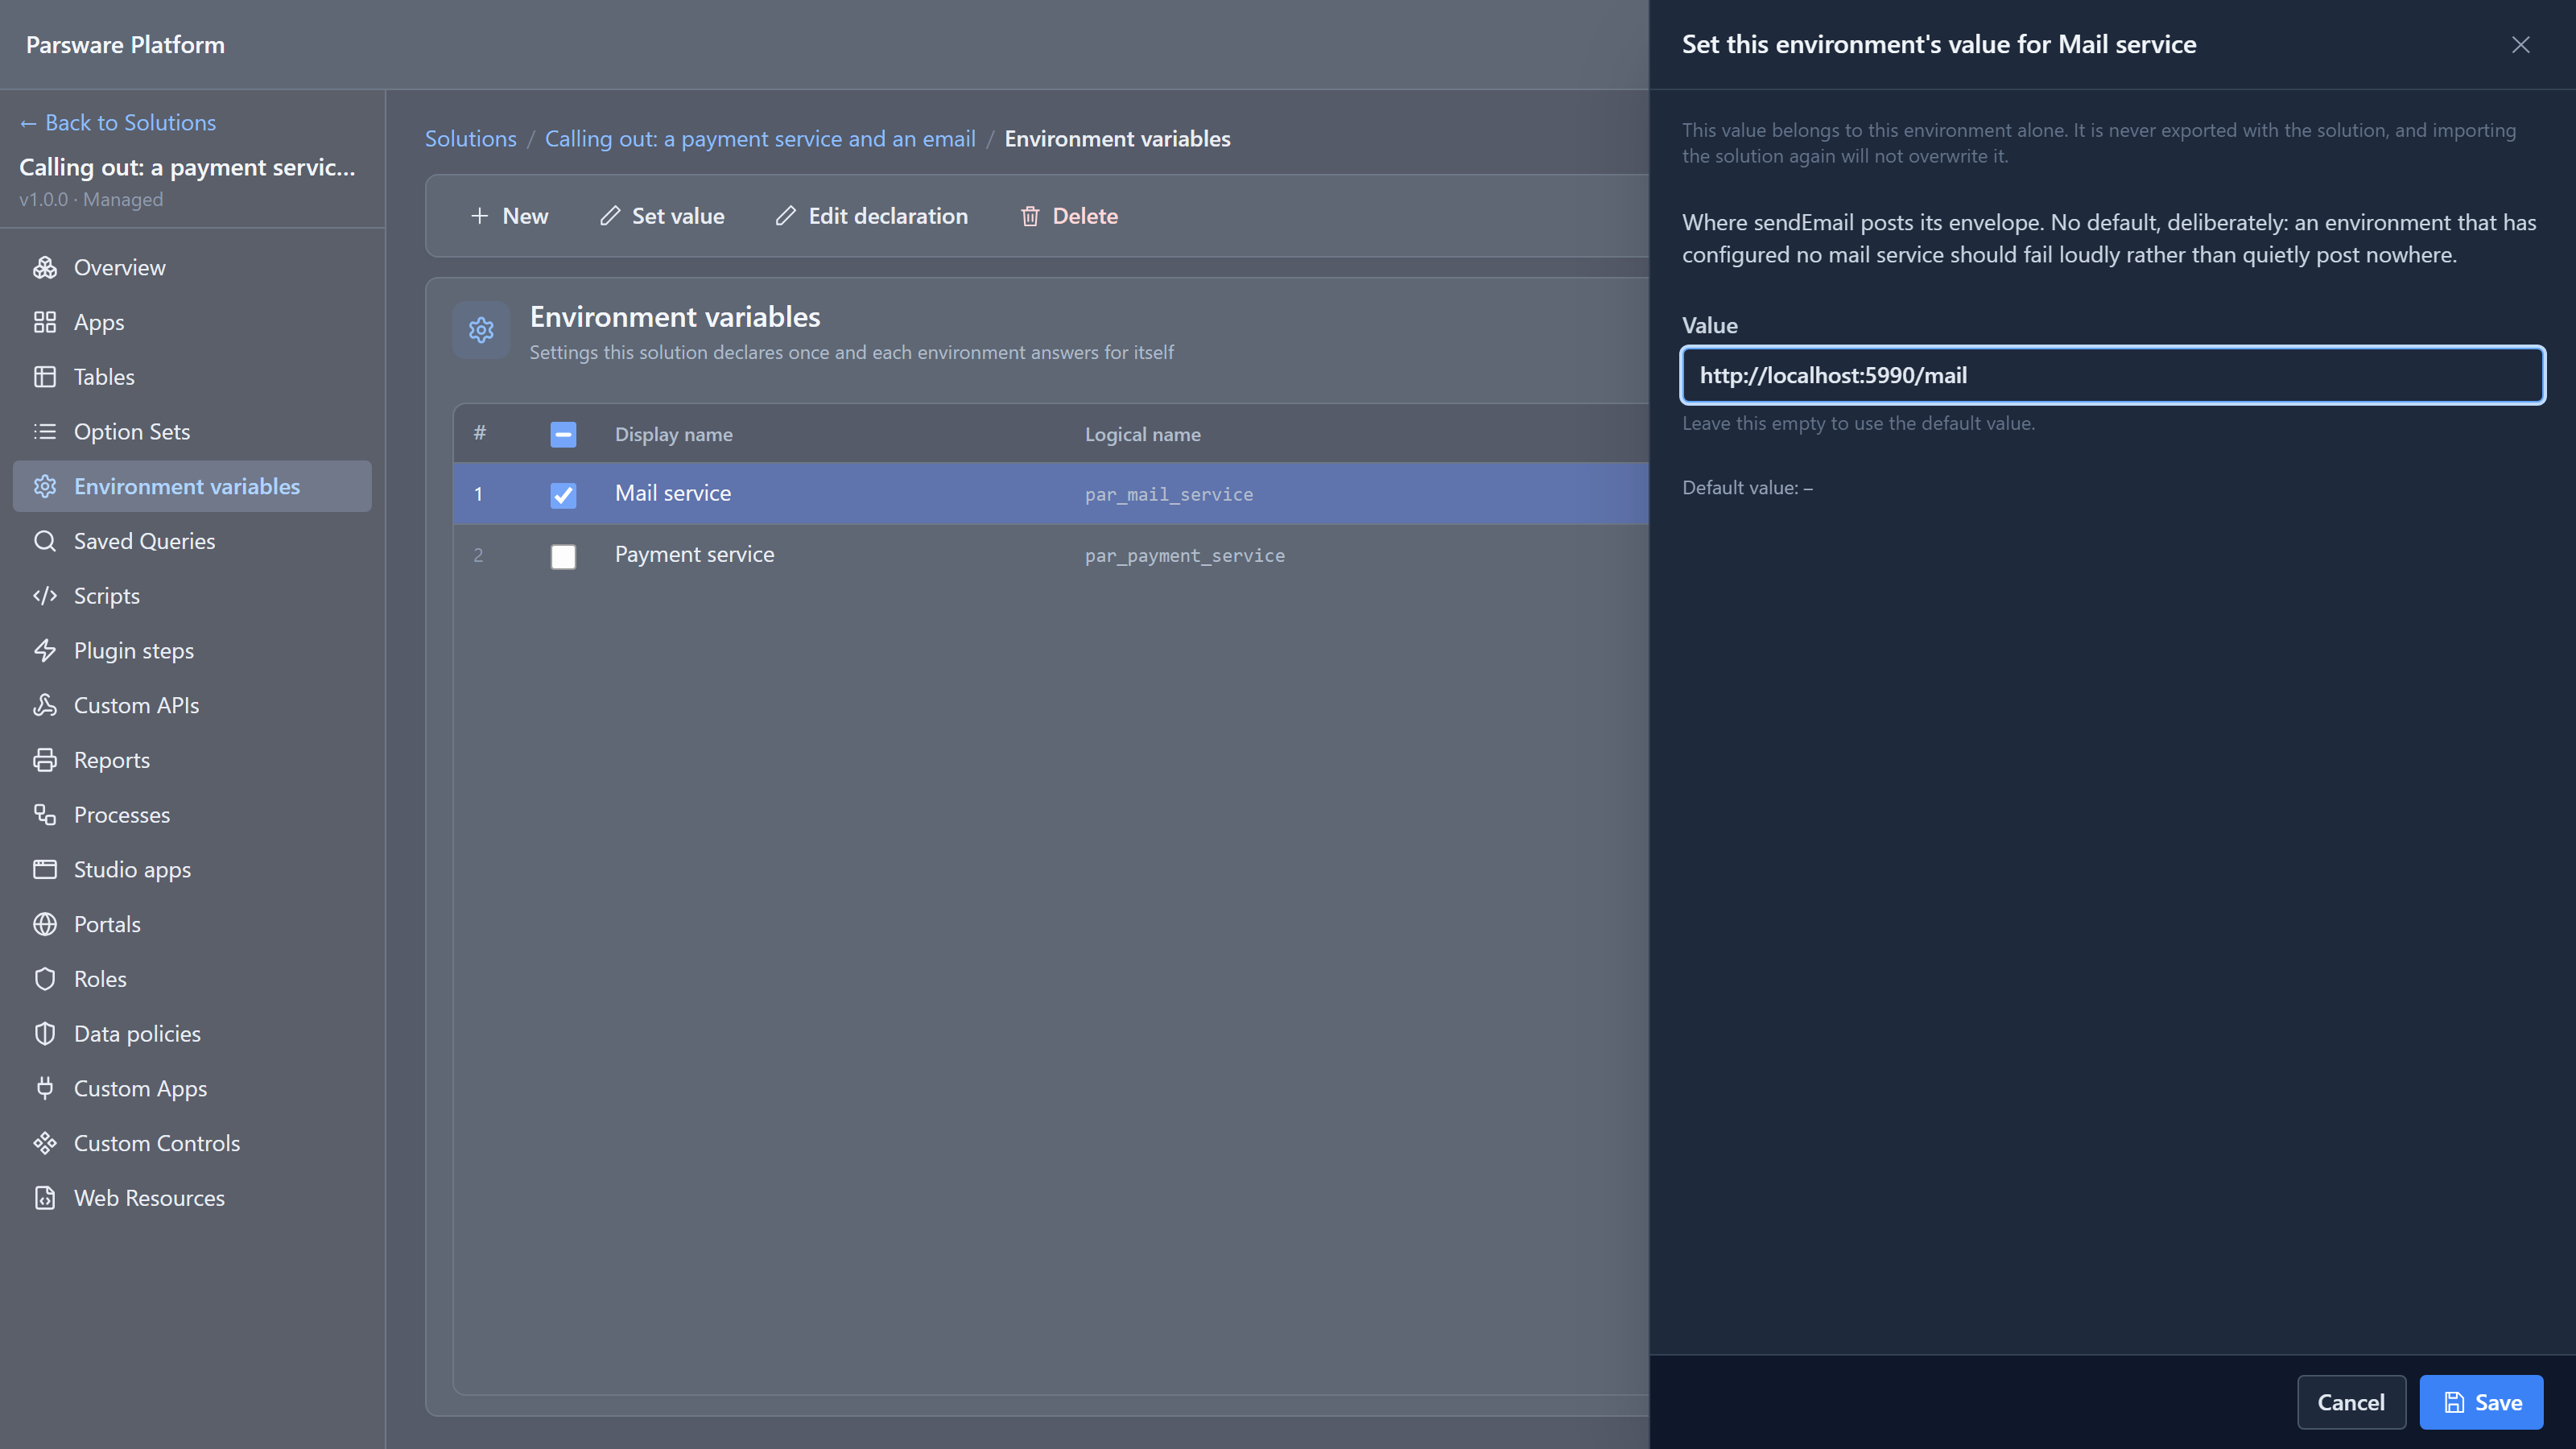Click the Studio apps window icon

click(45, 870)
